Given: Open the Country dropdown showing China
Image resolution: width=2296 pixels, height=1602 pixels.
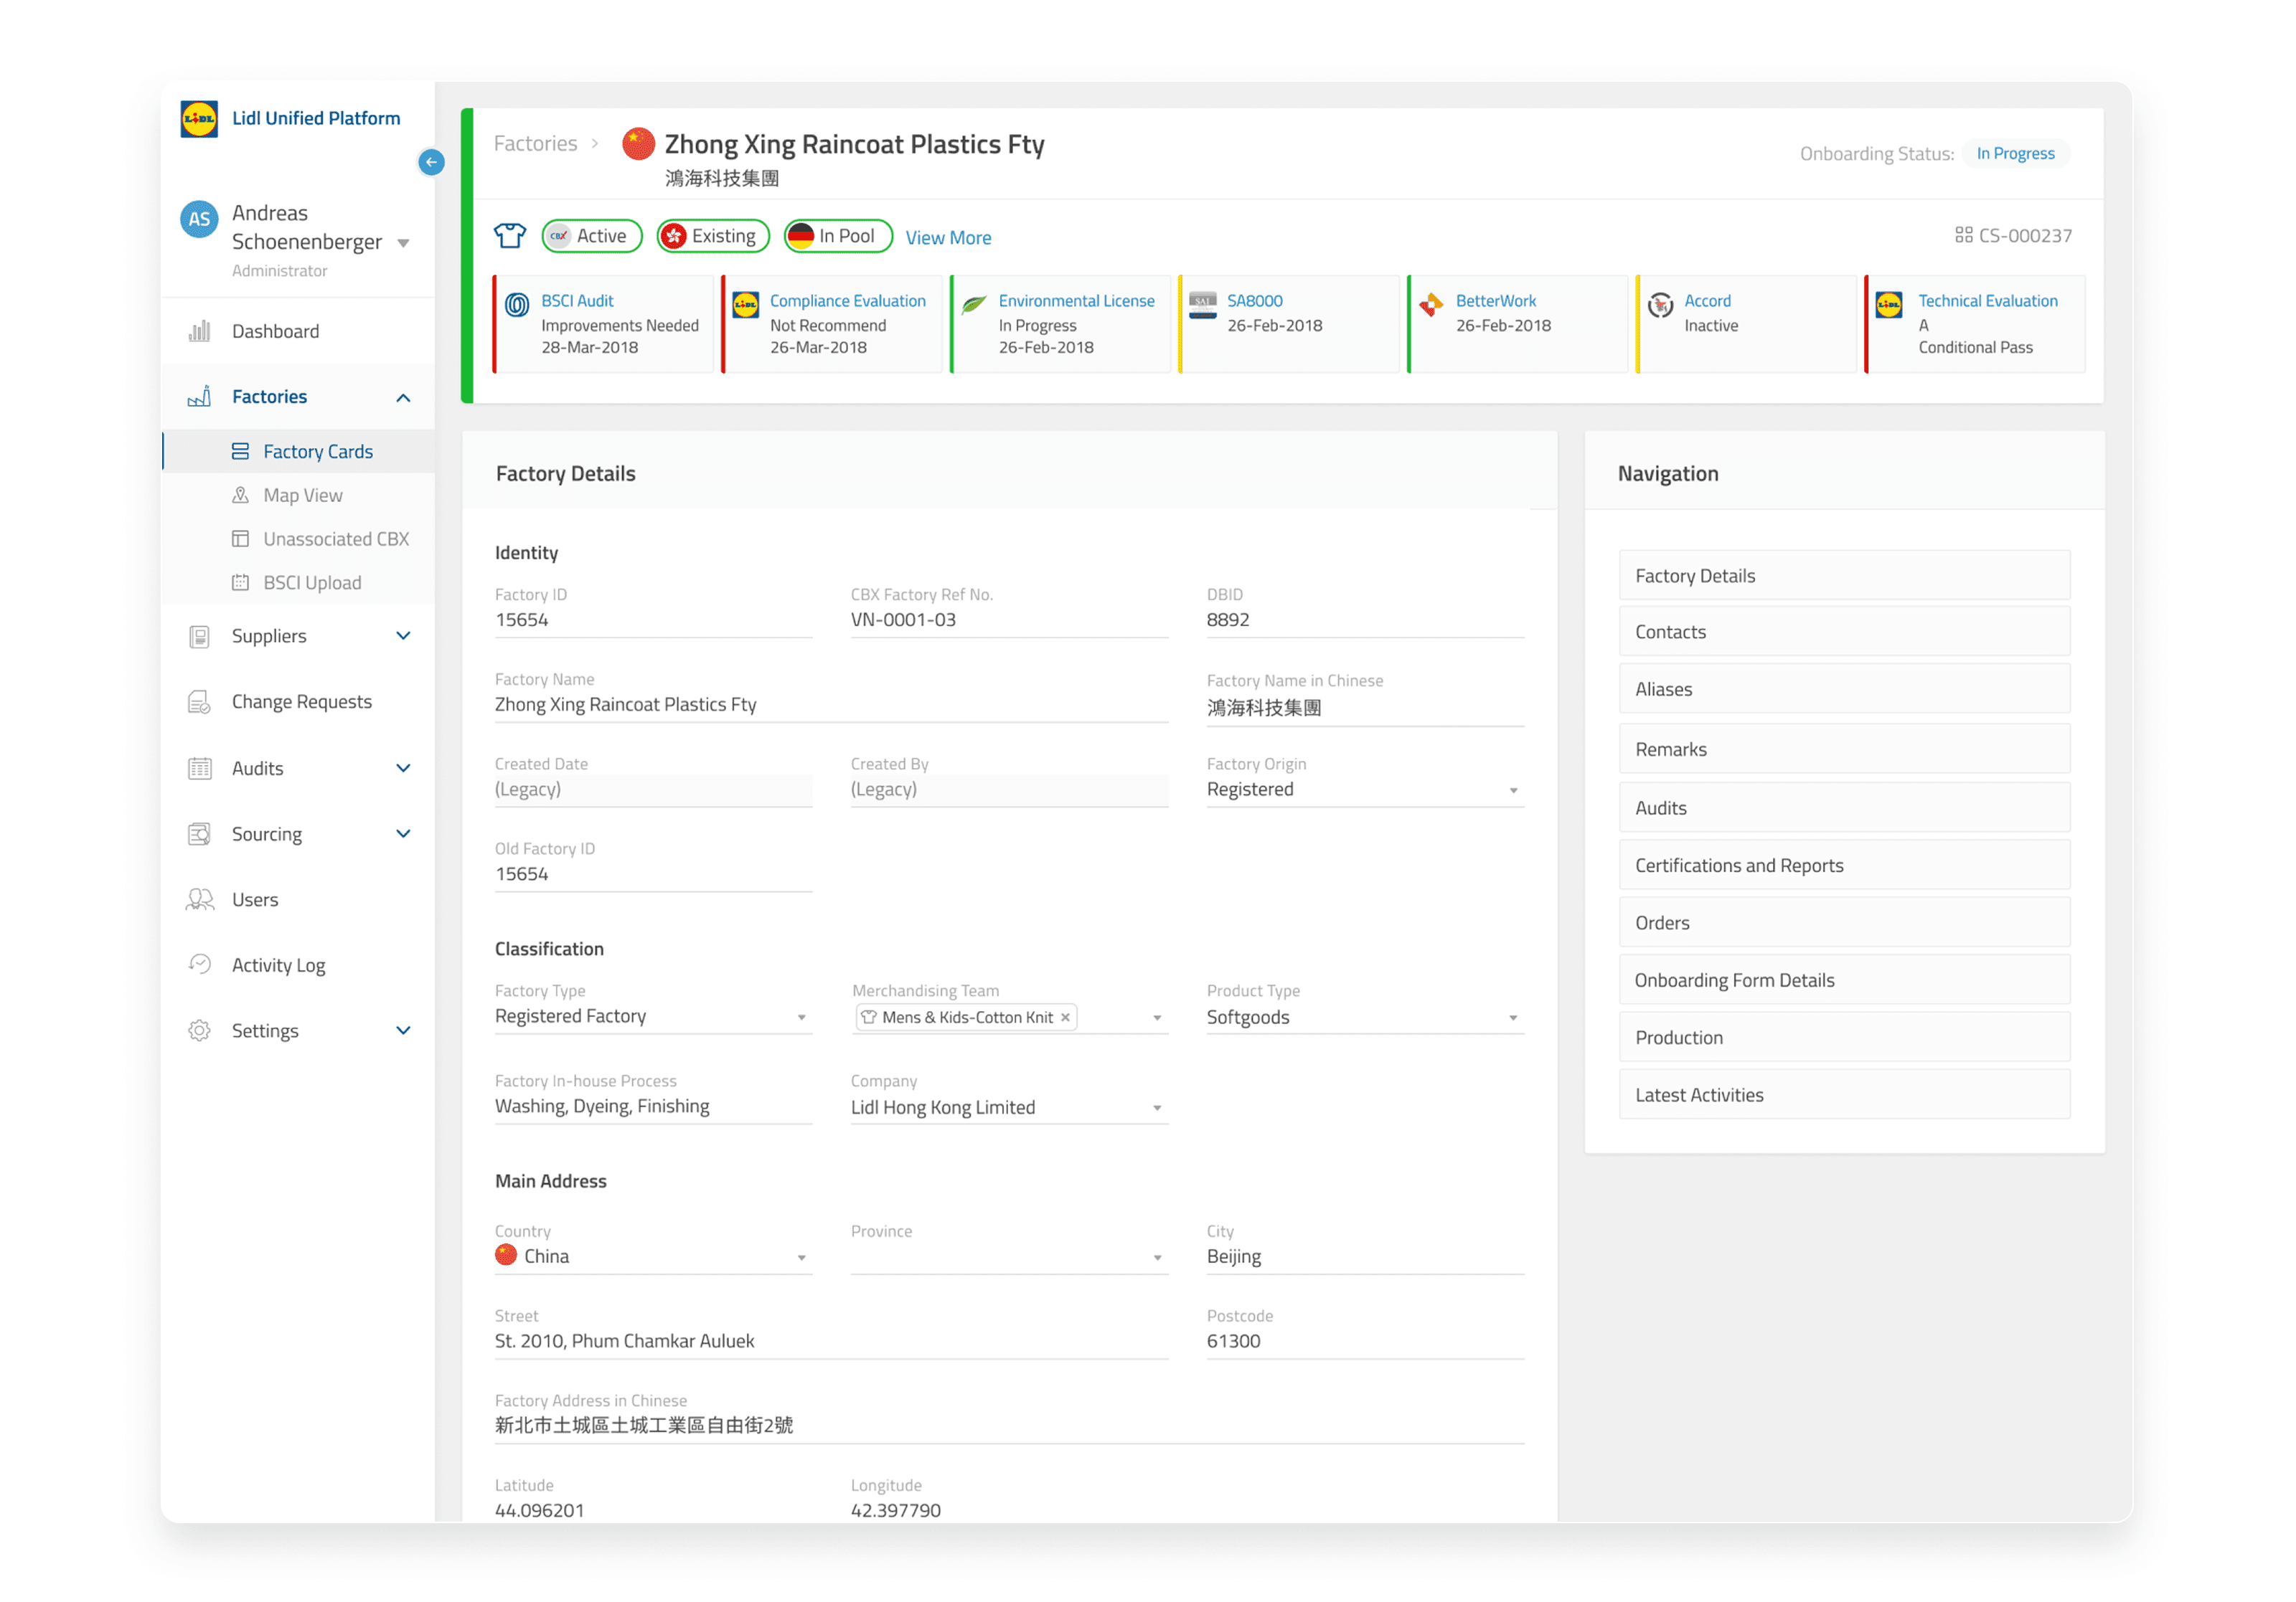Looking at the screenshot, I should (x=652, y=1256).
